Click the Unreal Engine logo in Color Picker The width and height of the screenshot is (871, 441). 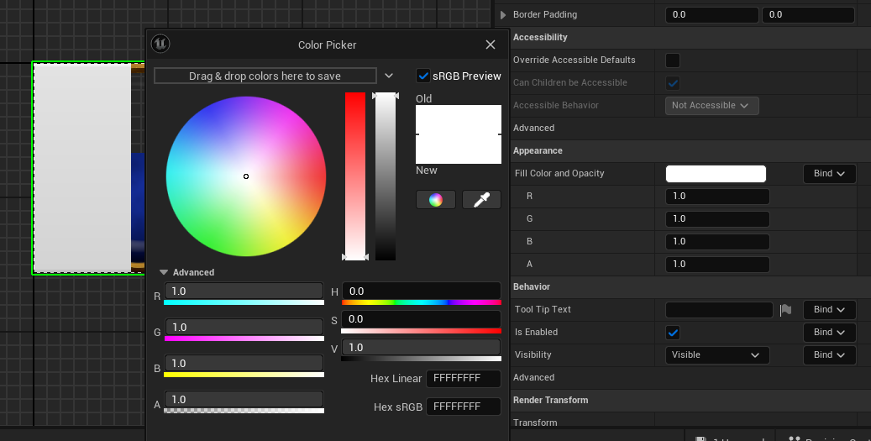[x=160, y=44]
